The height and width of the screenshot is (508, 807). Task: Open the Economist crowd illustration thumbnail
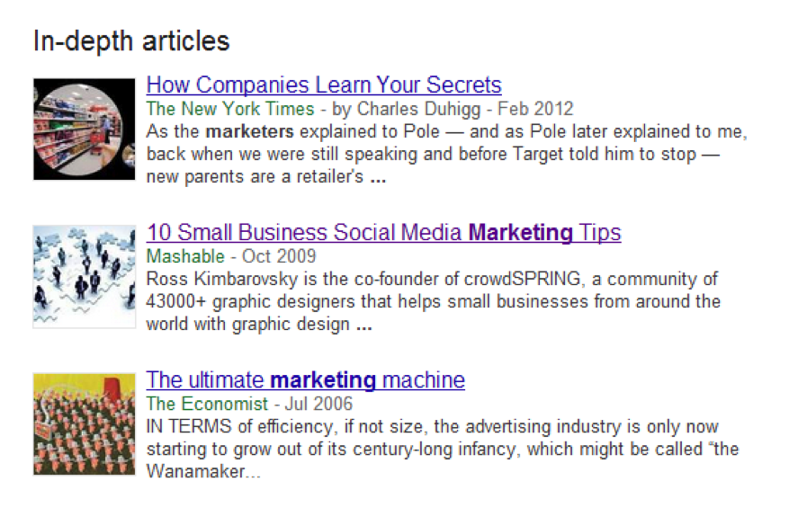point(85,424)
